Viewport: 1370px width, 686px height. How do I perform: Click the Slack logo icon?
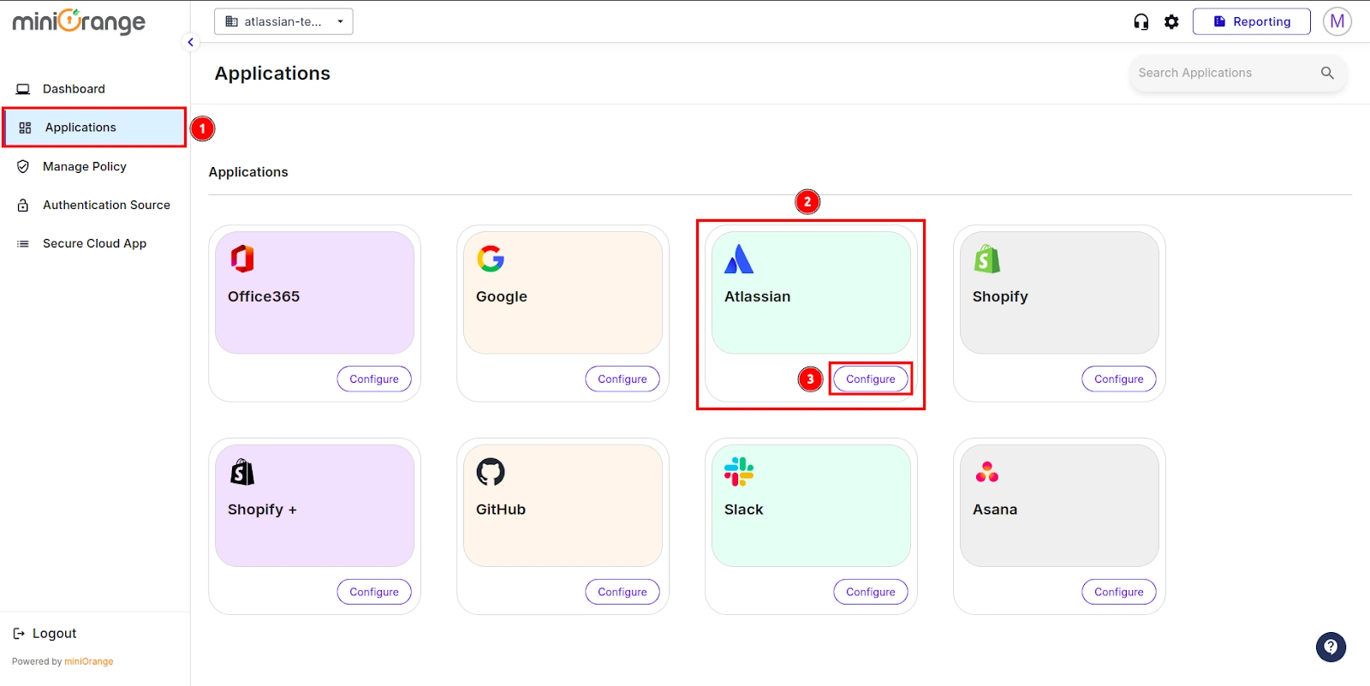(739, 471)
